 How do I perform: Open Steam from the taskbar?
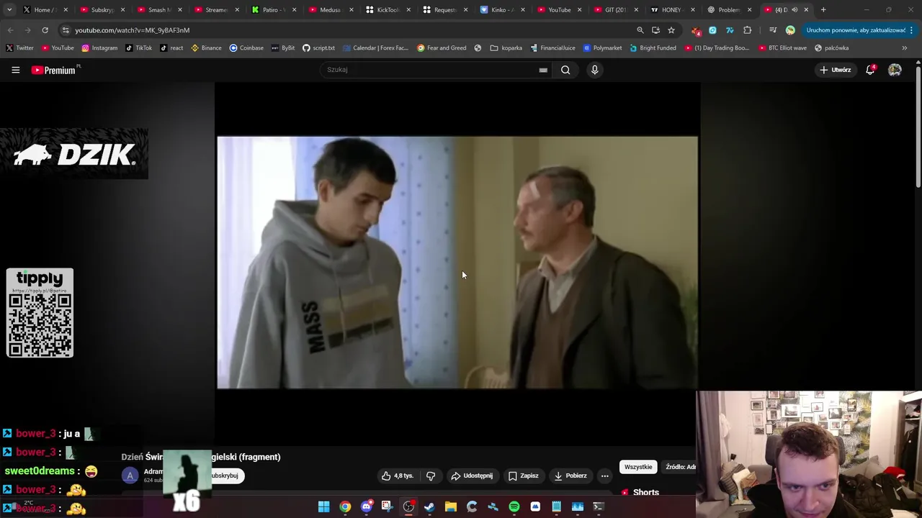(429, 507)
